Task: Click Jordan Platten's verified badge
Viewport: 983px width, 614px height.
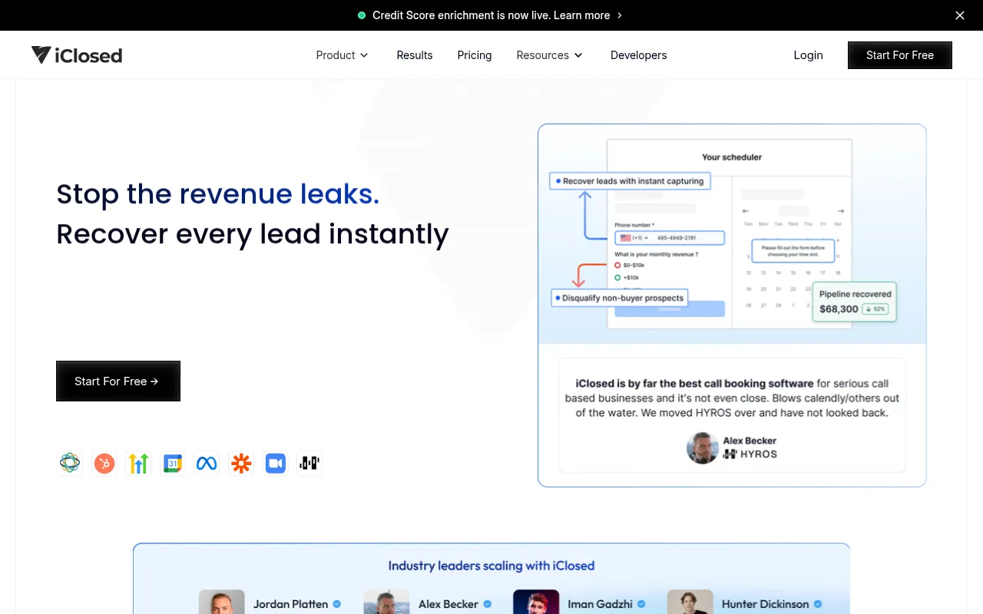Action: [336, 604]
